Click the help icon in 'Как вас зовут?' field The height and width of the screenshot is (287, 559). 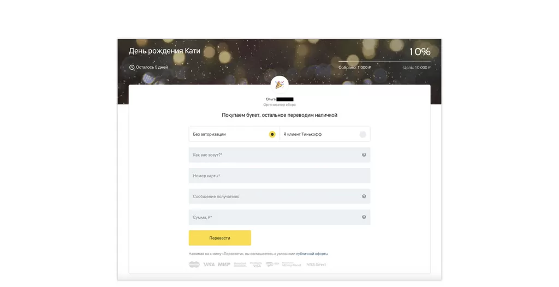coord(364,155)
